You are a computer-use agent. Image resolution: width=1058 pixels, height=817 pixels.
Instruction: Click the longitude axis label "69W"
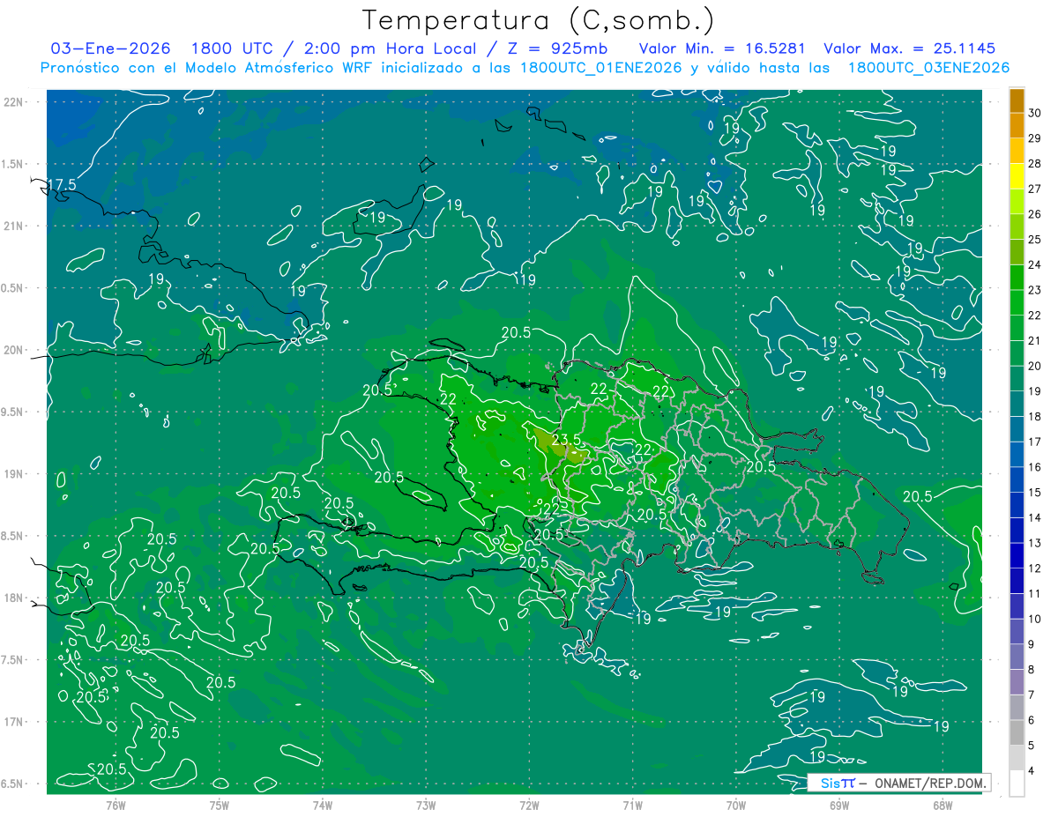839,805
